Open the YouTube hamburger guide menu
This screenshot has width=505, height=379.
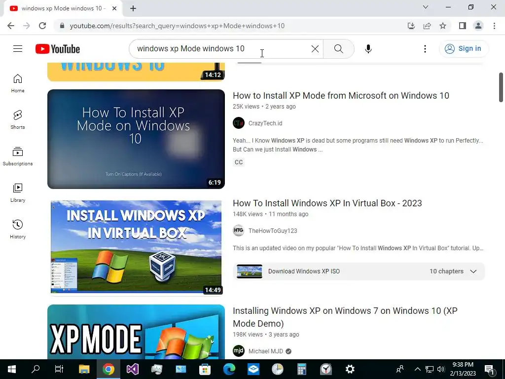tap(18, 49)
